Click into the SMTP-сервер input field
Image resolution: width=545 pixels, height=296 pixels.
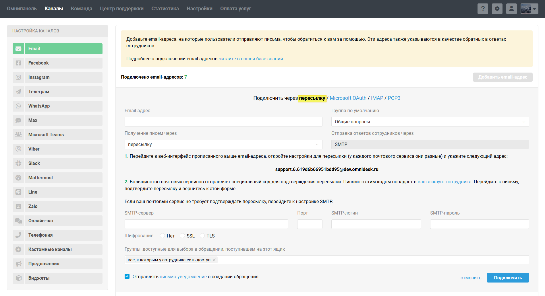[x=206, y=224]
